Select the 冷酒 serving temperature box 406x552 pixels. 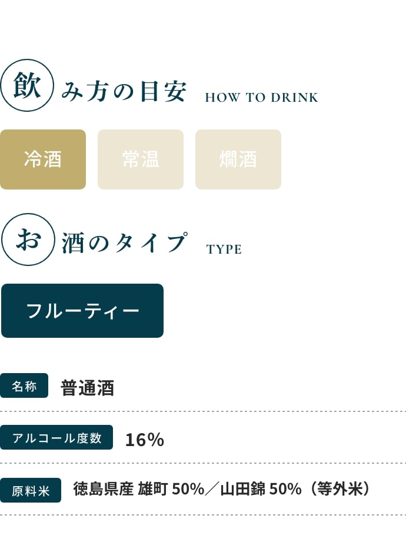[43, 159]
